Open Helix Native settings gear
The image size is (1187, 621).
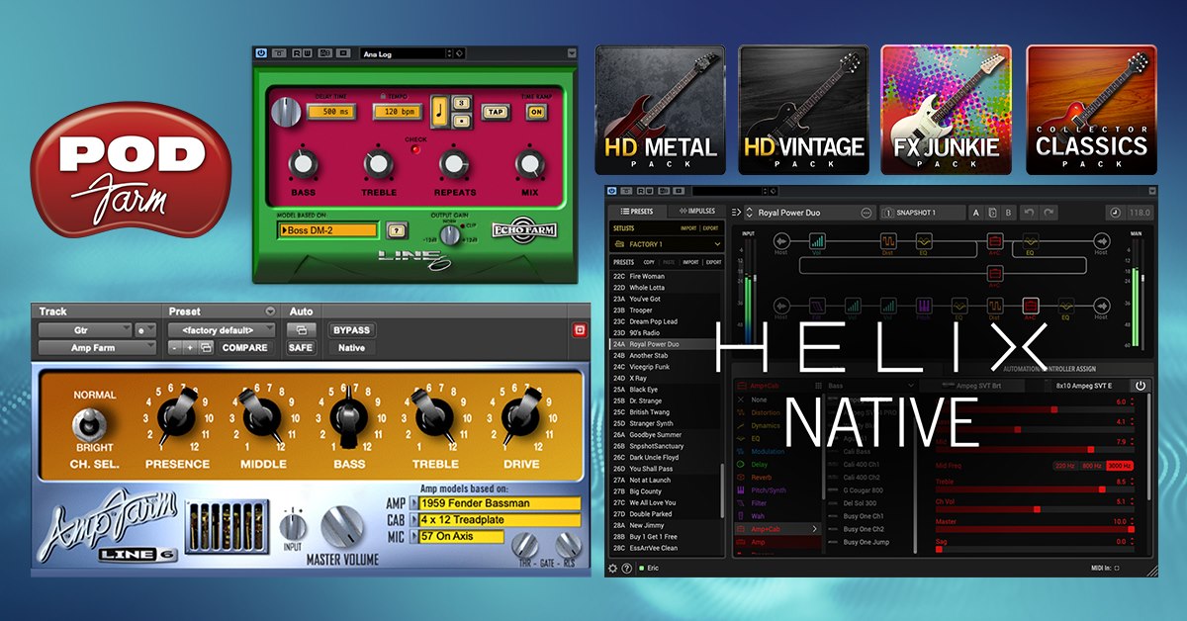(x=613, y=568)
